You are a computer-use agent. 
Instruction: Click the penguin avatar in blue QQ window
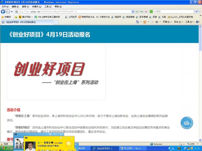pos(19,143)
